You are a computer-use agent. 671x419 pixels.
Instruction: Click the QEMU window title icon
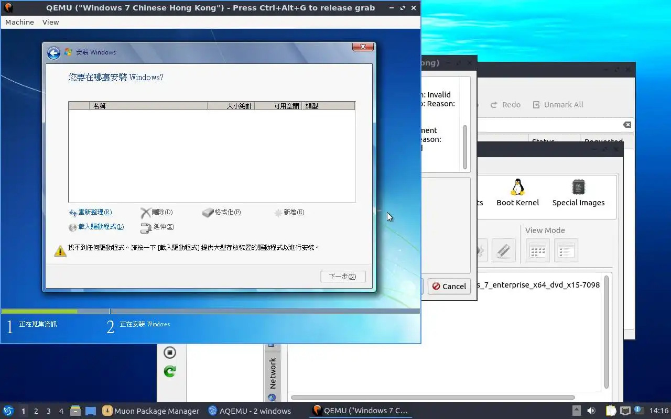click(x=8, y=8)
